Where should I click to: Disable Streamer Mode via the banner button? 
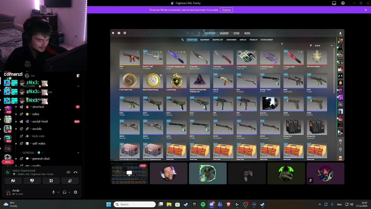pyautogui.click(x=226, y=10)
